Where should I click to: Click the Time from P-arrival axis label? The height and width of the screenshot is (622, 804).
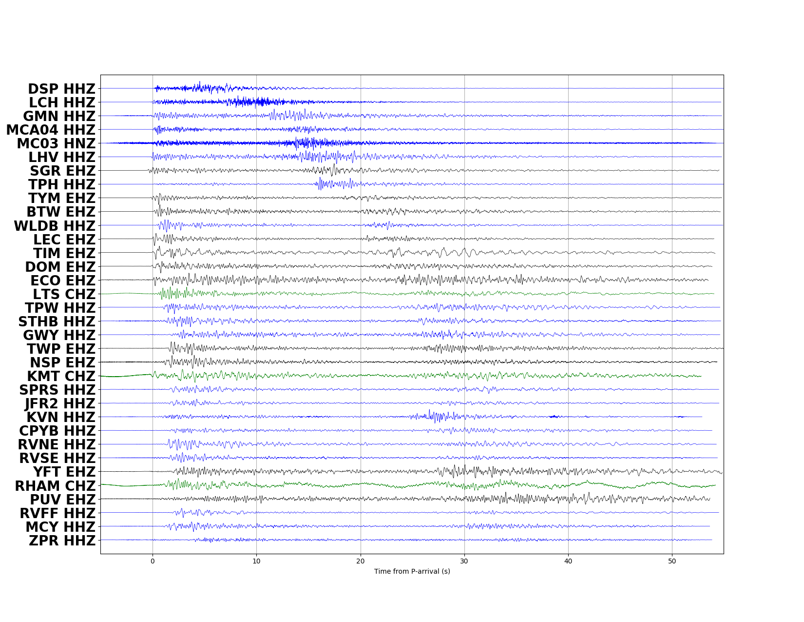(x=412, y=572)
